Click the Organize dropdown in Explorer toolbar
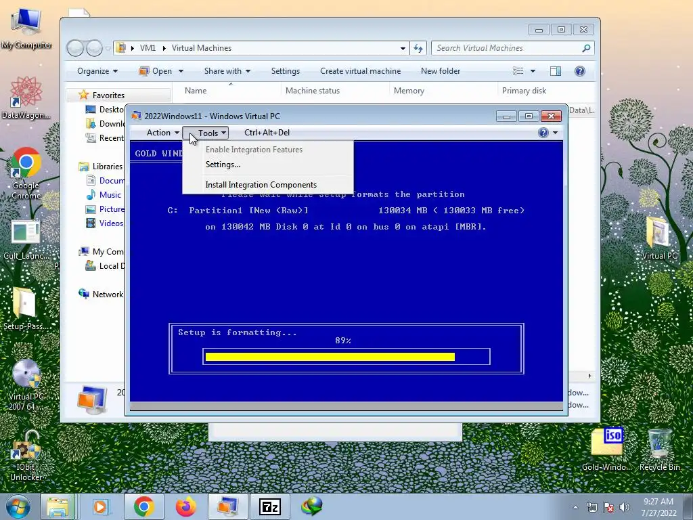 pyautogui.click(x=97, y=70)
